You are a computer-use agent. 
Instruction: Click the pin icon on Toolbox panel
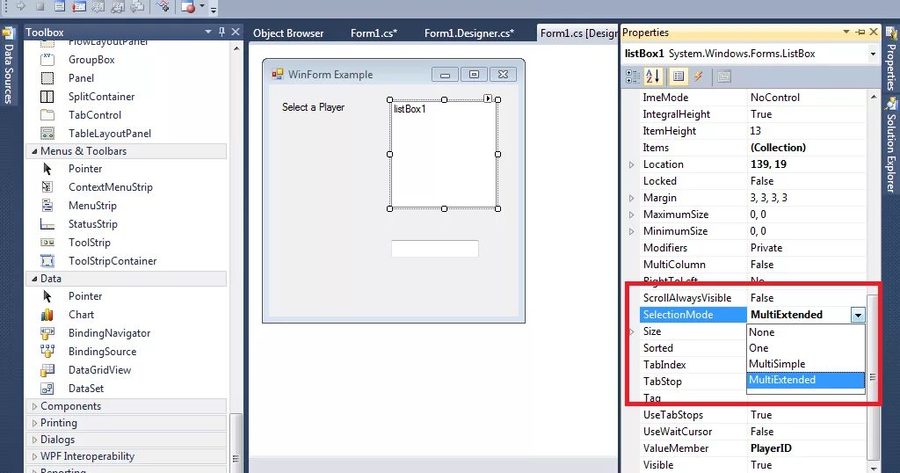click(221, 33)
